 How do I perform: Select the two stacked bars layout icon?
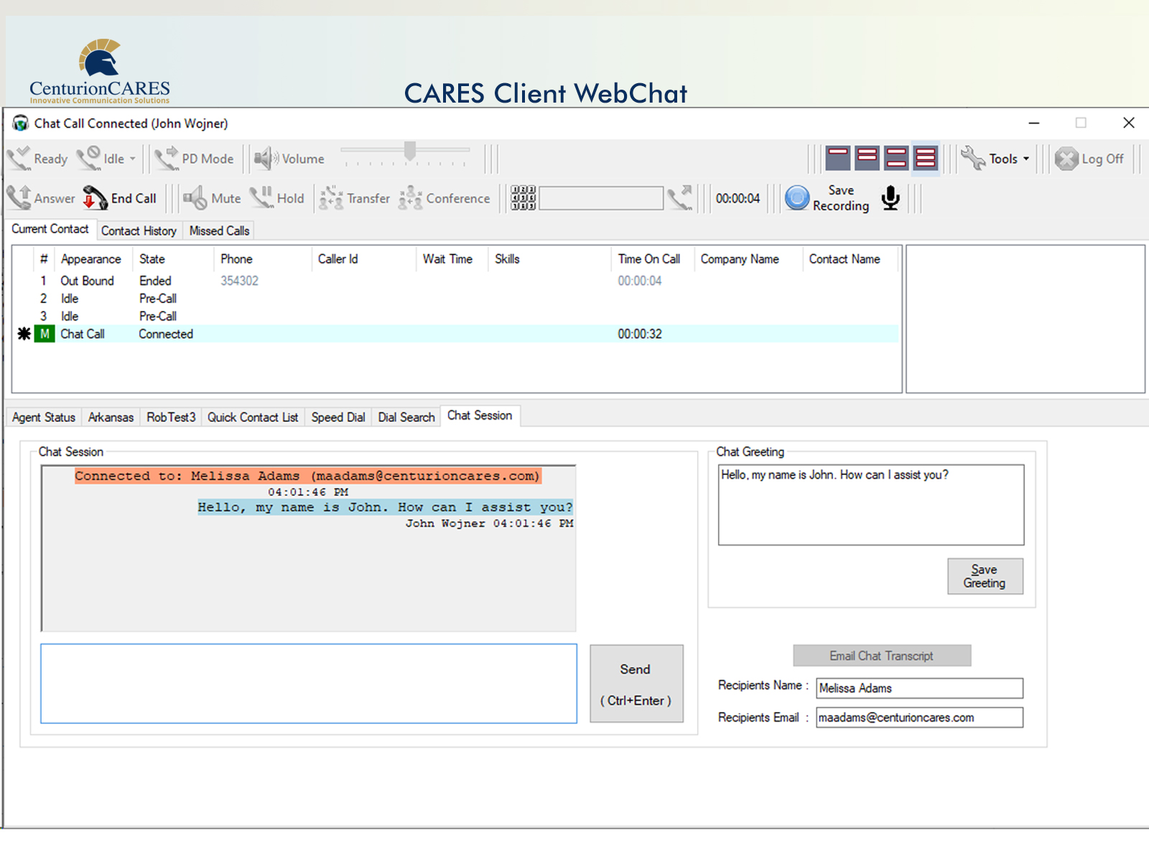pos(867,158)
